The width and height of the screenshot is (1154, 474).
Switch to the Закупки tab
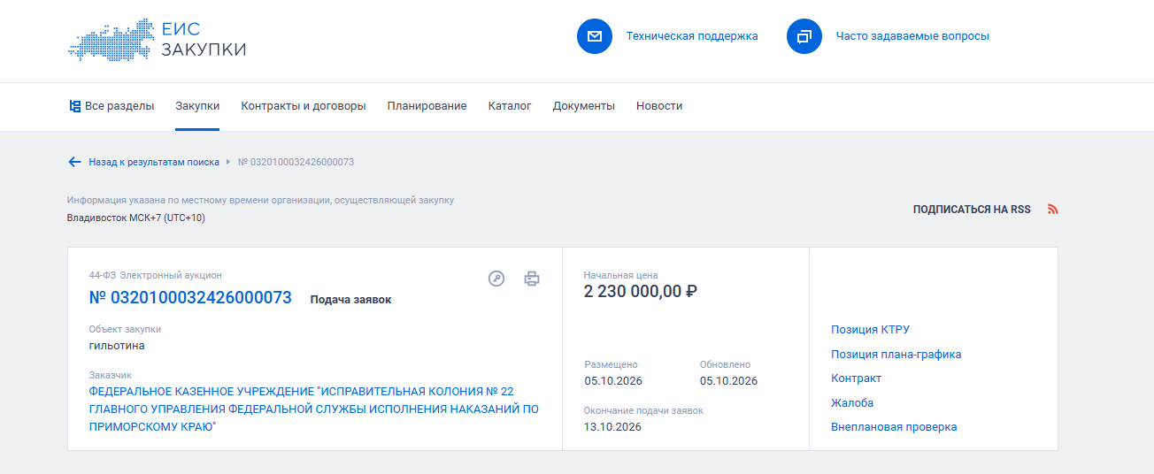[x=197, y=106]
